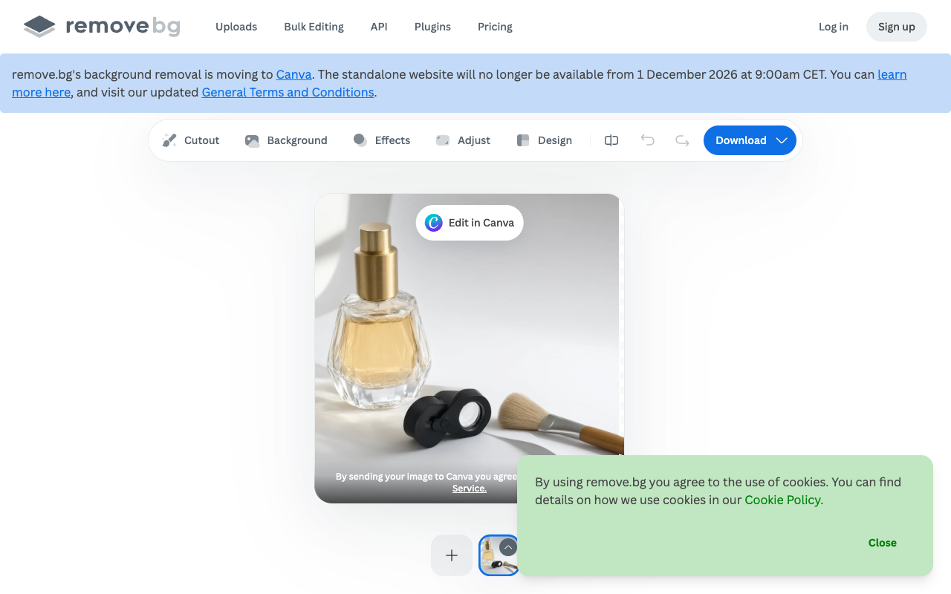Toggle the before/after compare view icon
The height and width of the screenshot is (594, 951).
pos(611,140)
